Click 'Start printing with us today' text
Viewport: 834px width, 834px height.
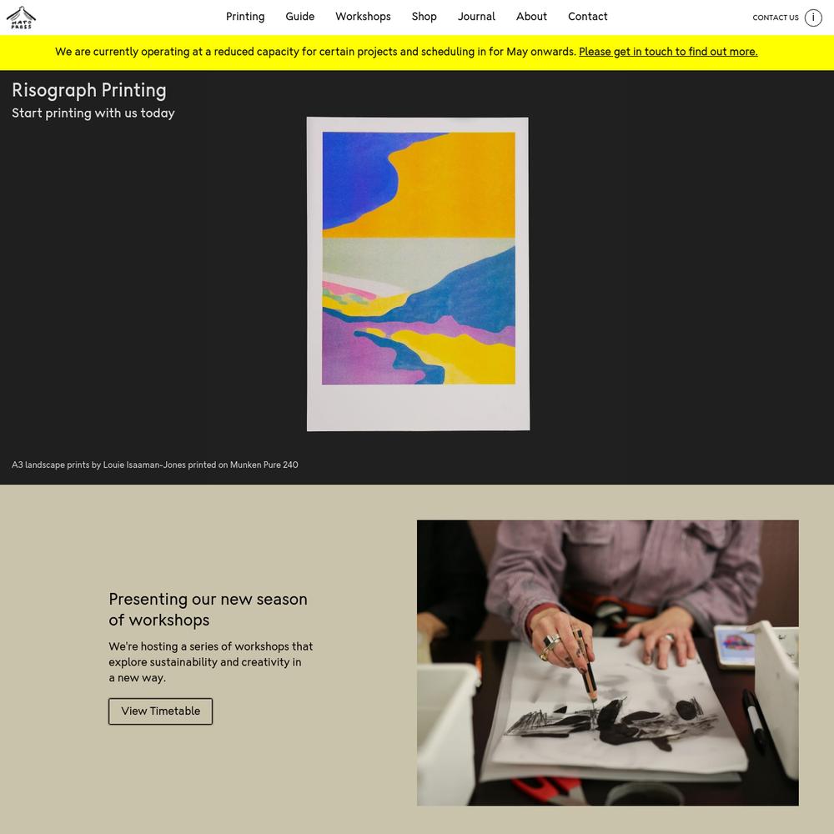click(x=93, y=113)
